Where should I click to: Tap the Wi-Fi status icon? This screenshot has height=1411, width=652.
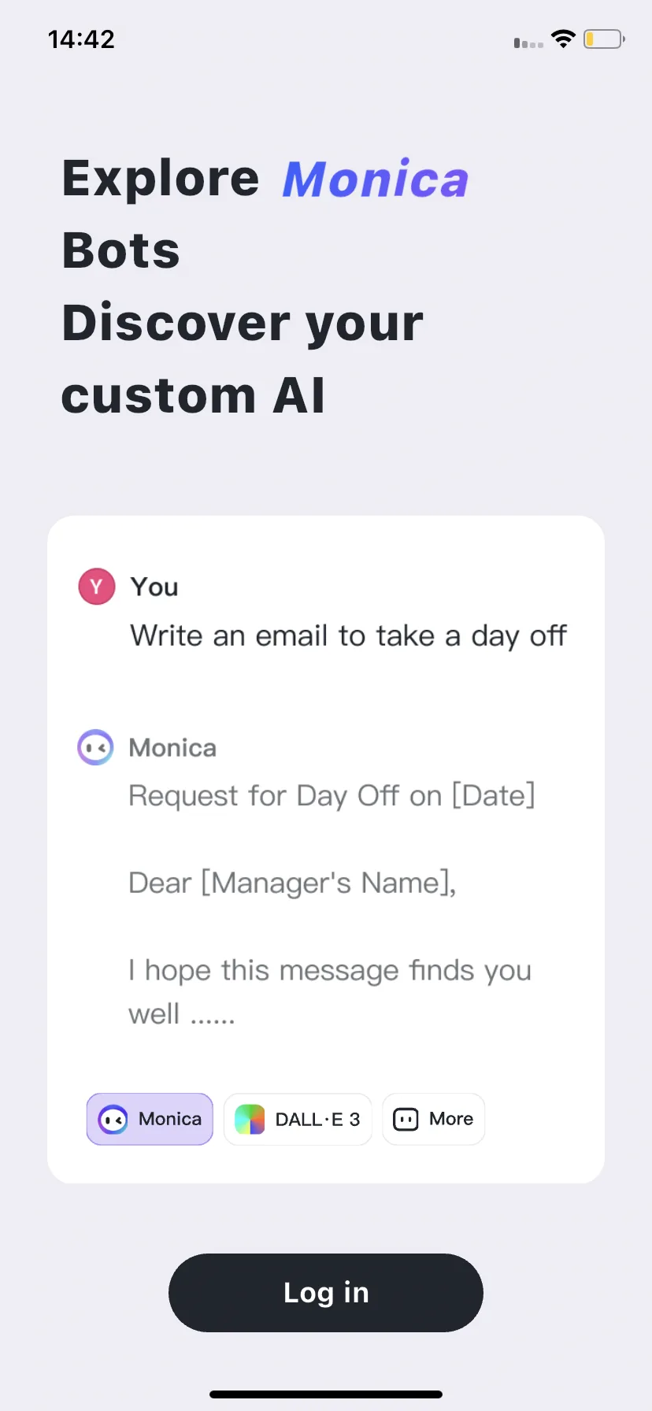coord(563,39)
